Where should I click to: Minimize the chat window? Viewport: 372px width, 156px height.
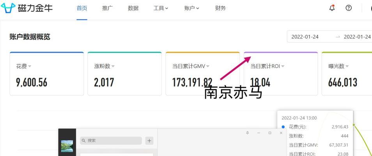coord(259,133)
